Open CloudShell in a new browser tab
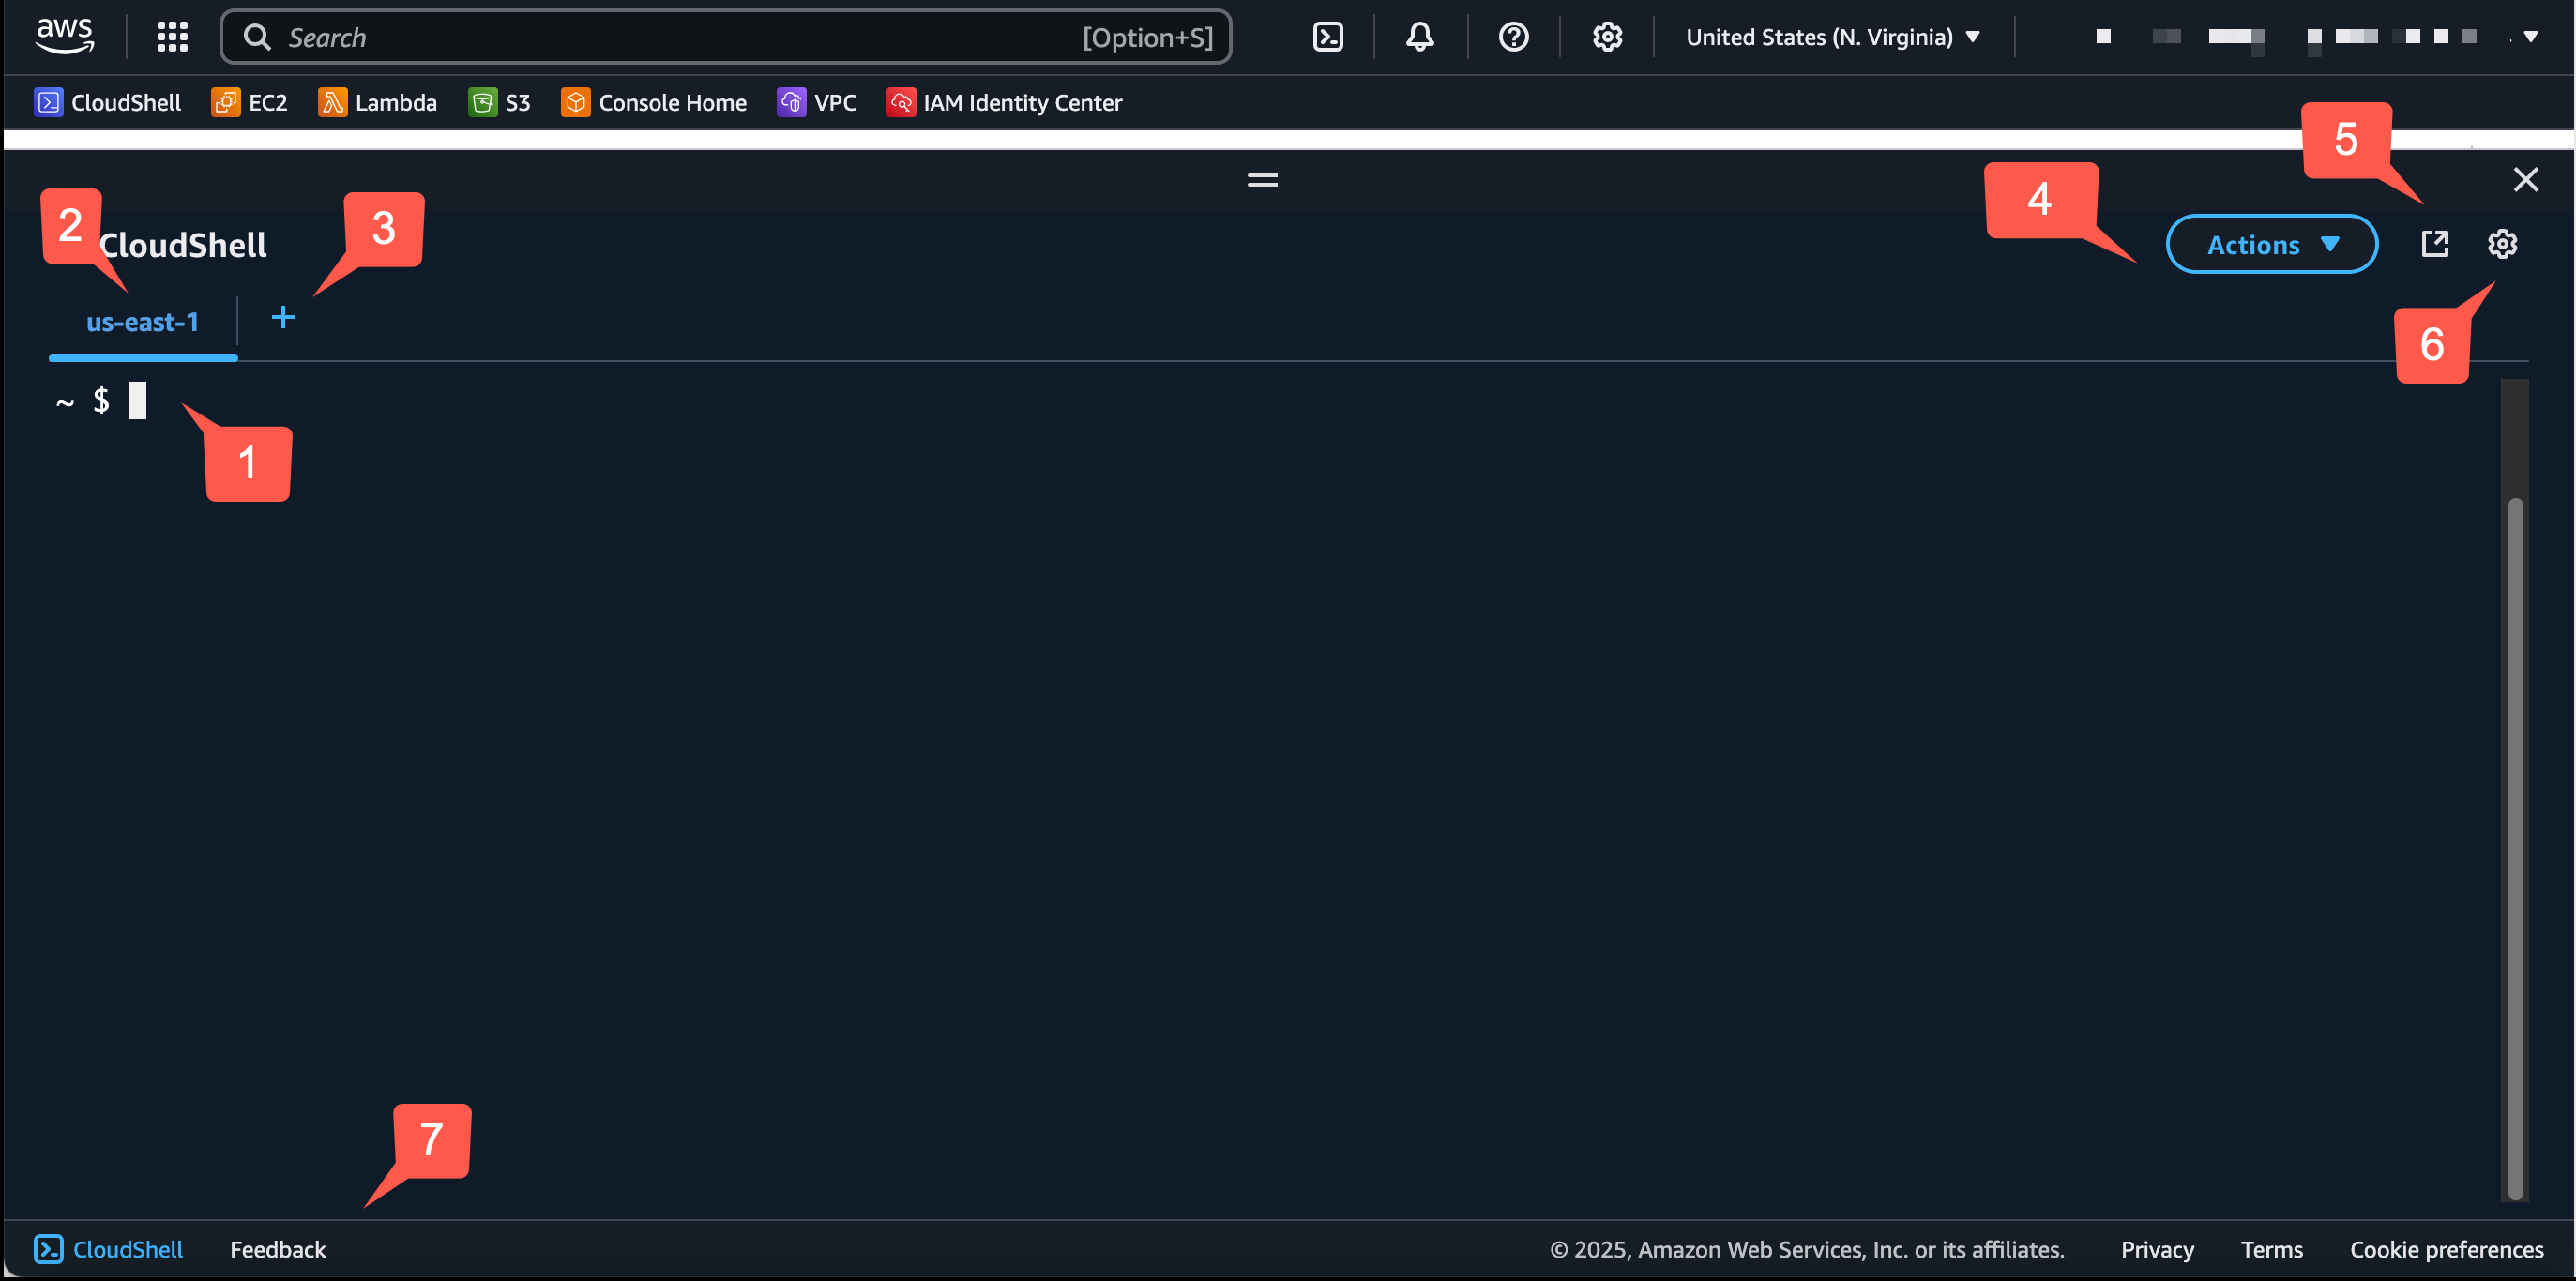Image resolution: width=2576 pixels, height=1281 pixels. tap(2435, 243)
